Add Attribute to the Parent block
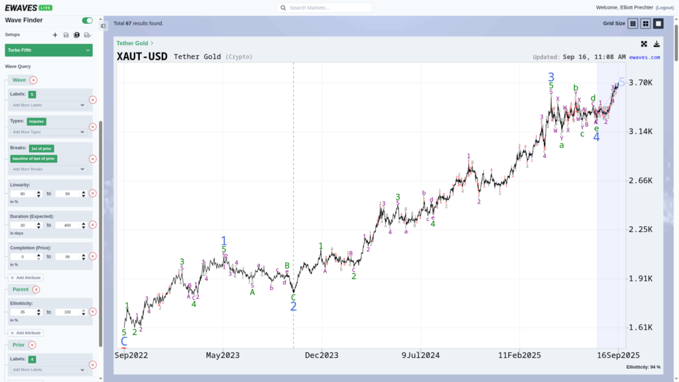 coord(26,333)
